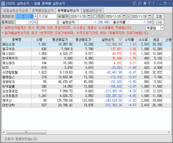
Task: Open calendar for 기간 start date
Action: coord(124,16)
